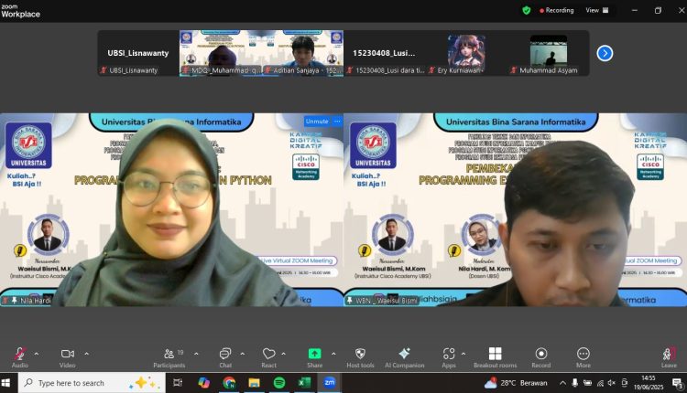The width and height of the screenshot is (687, 393).
Task: Expand the share options arrow
Action: pos(333,354)
